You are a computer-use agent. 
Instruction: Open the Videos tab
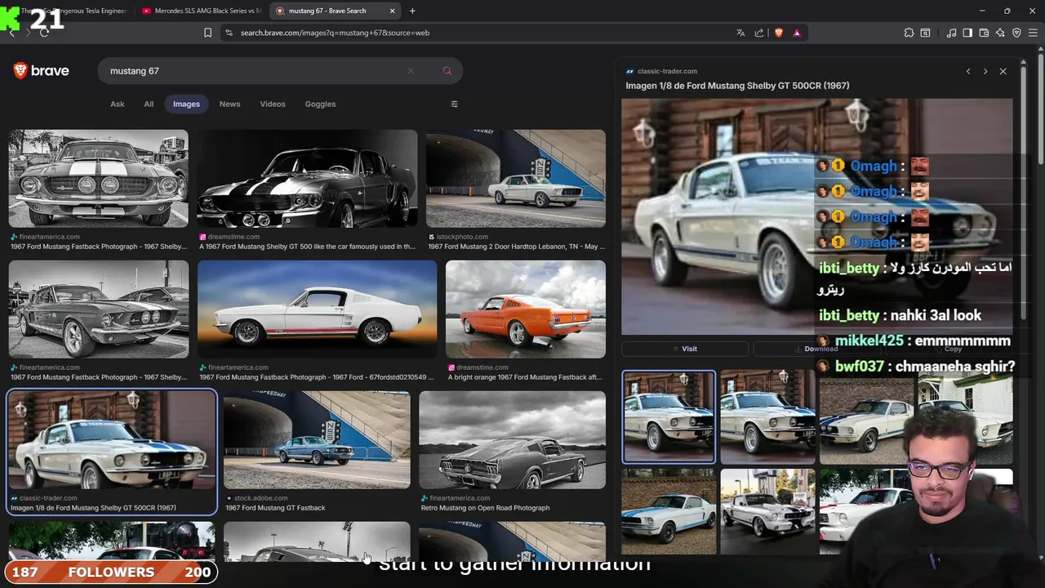pos(273,104)
